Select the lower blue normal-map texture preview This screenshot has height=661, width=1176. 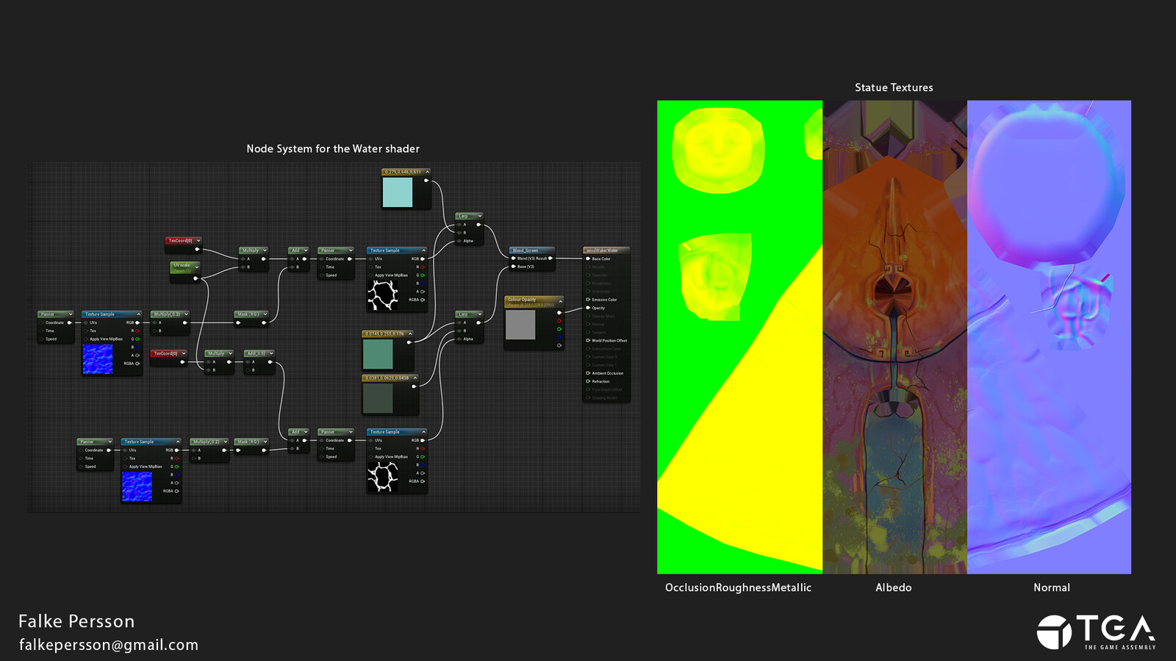[x=137, y=487]
